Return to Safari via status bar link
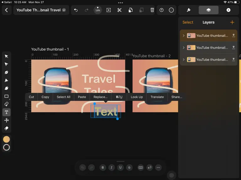241x180 pixels. [x=7, y=2]
